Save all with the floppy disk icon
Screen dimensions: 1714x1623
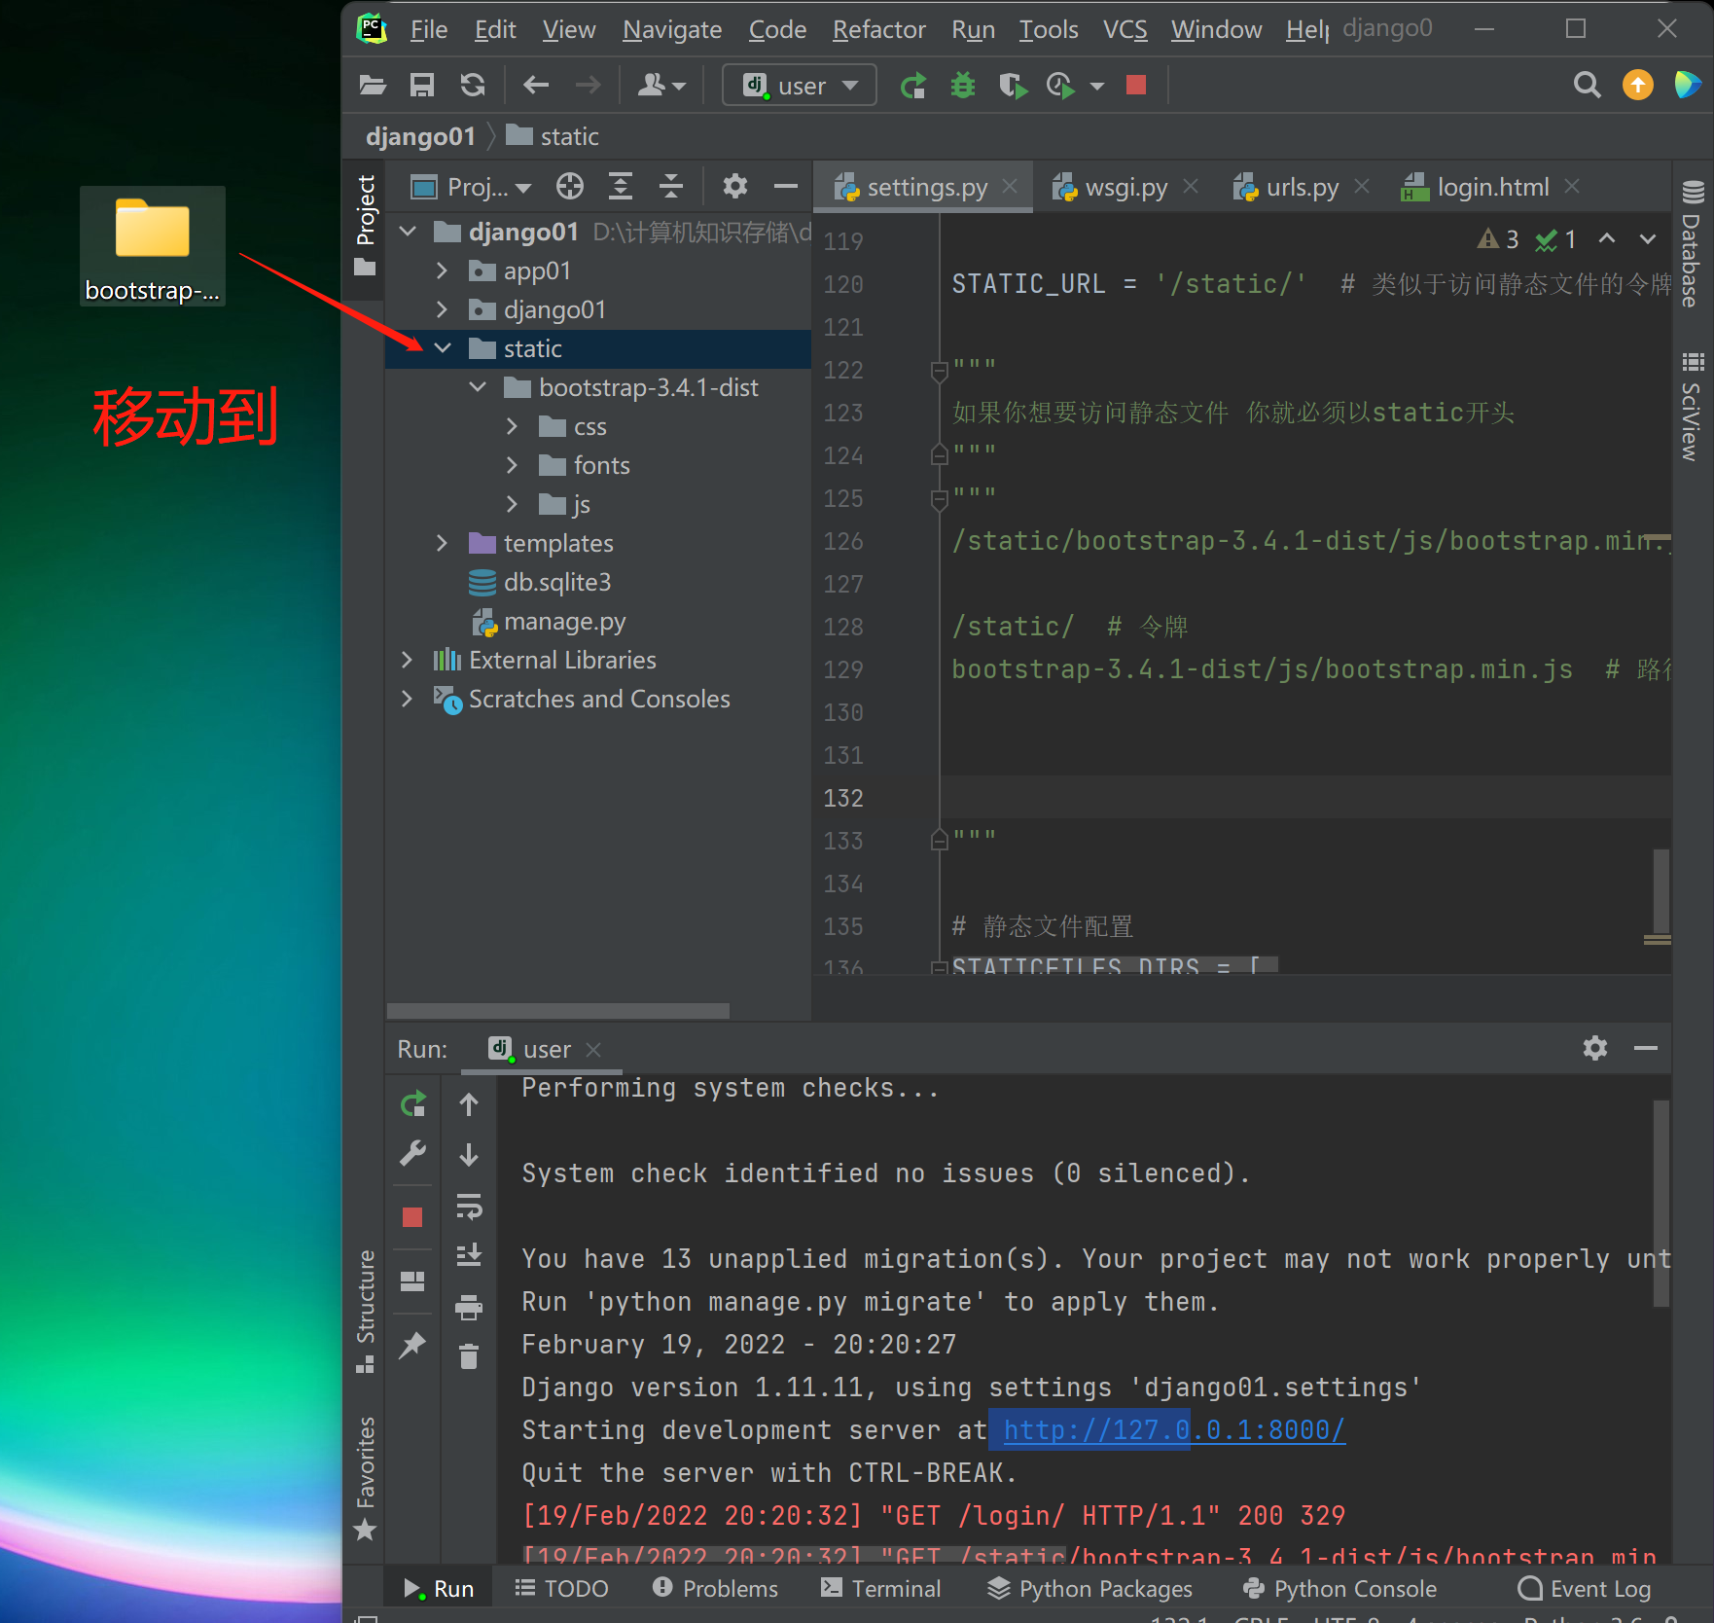click(421, 86)
